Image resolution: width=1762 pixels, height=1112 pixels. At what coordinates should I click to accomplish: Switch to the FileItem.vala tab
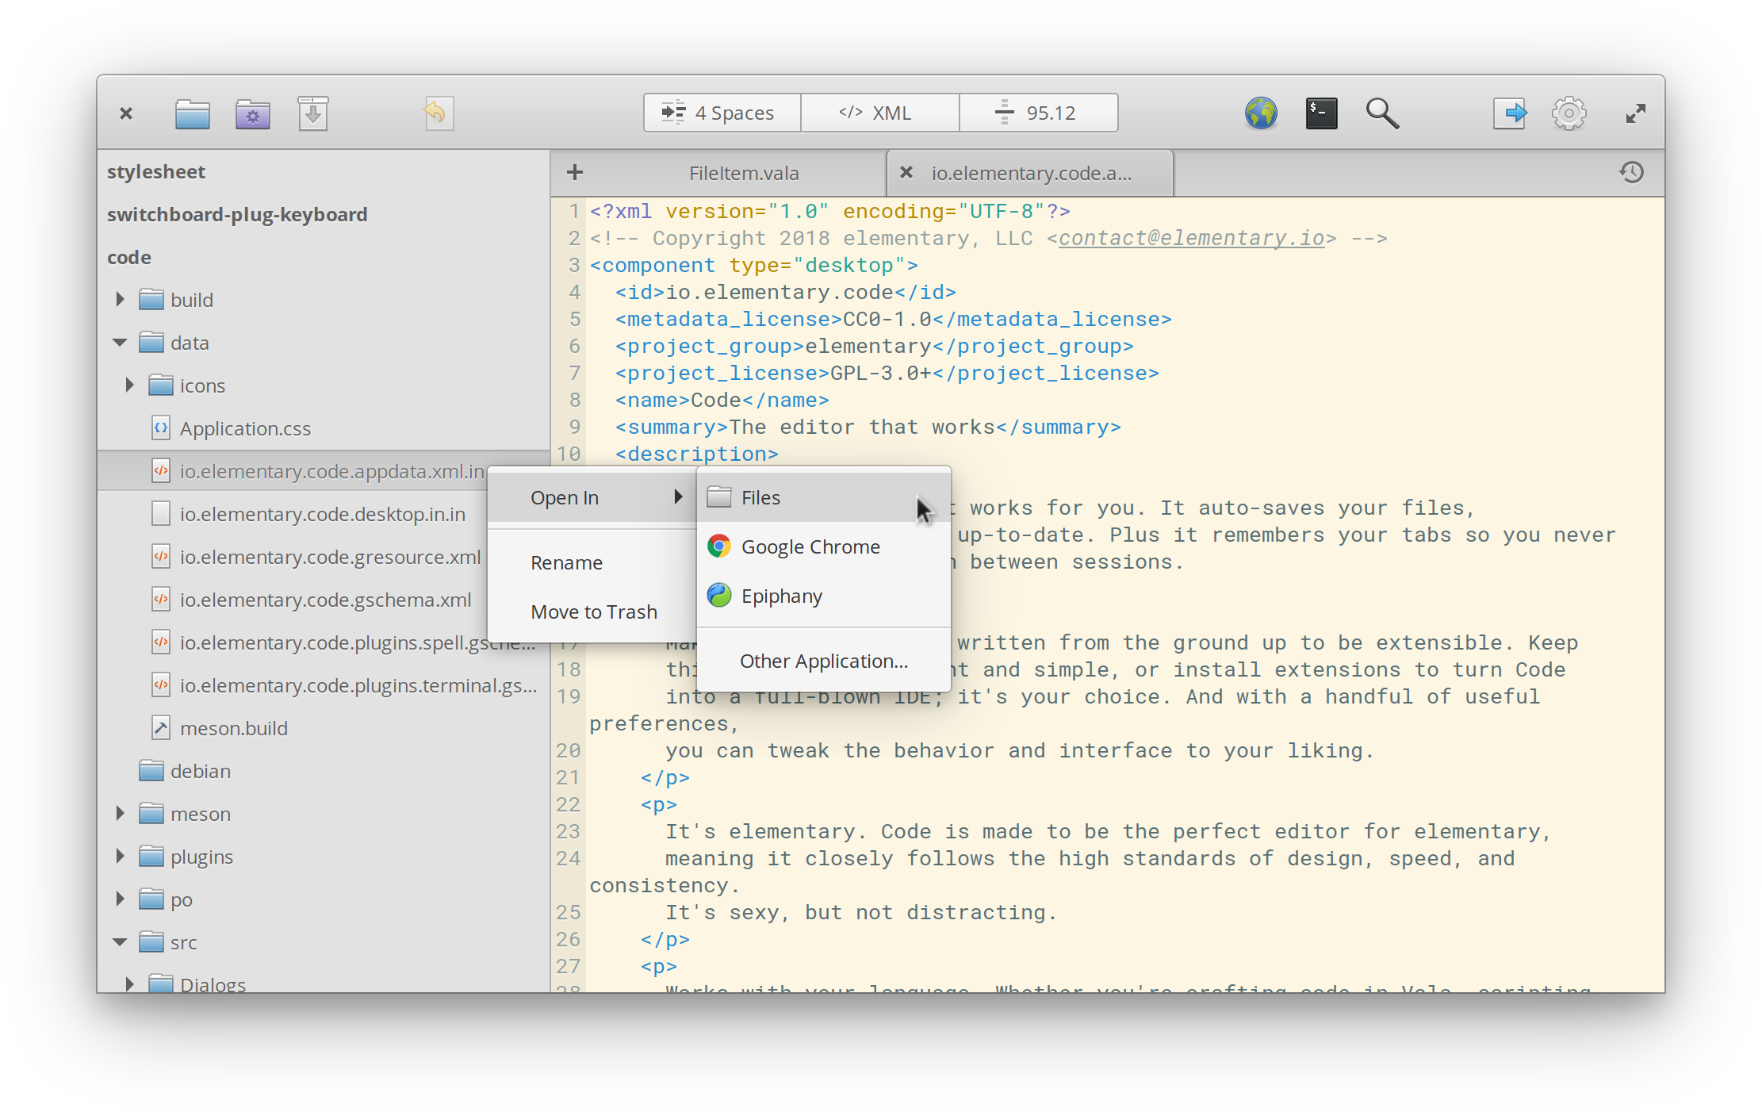[743, 174]
